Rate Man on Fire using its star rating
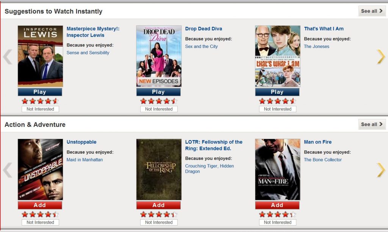Image resolution: width=388 pixels, height=232 pixels. (277, 214)
